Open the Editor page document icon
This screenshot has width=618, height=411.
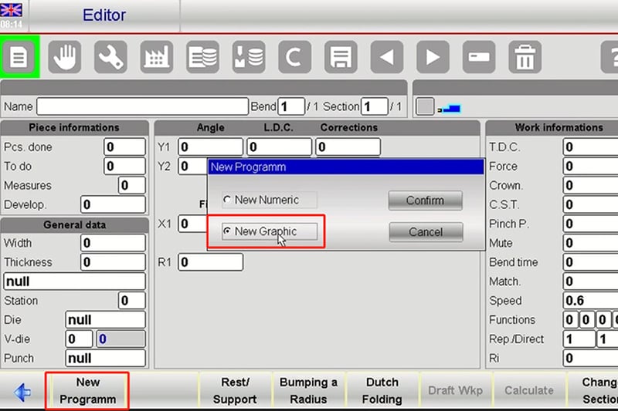[x=19, y=57]
